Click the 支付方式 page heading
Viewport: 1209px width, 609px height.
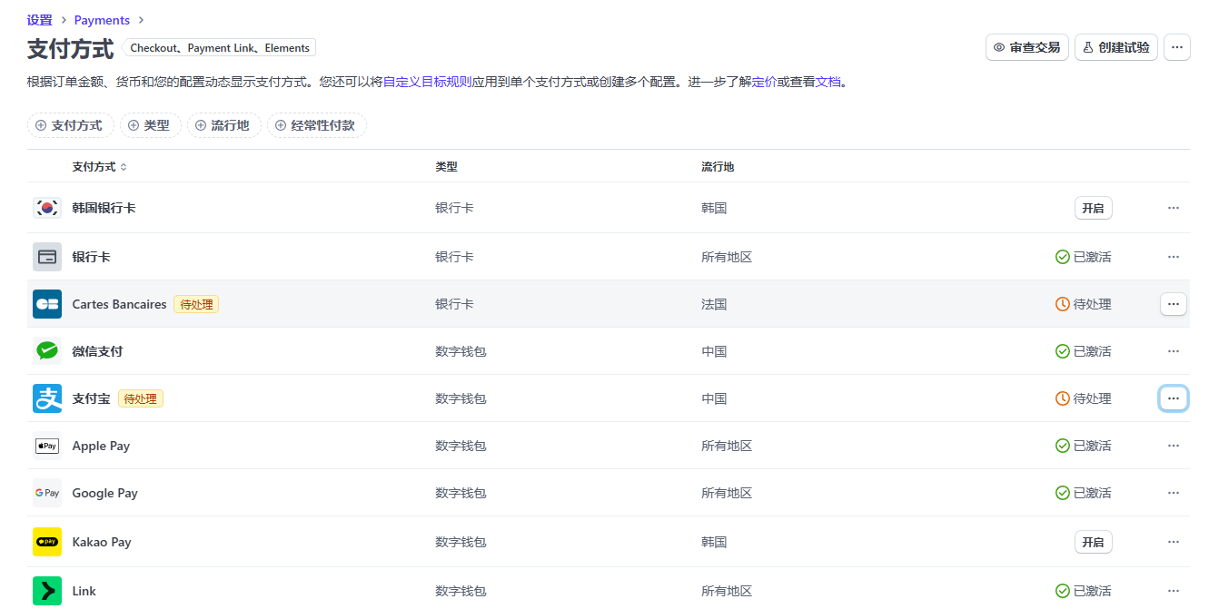(x=71, y=48)
